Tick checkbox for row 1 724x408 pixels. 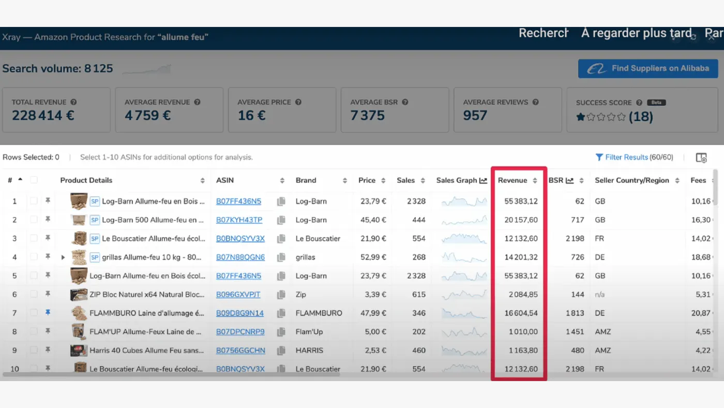[34, 201]
